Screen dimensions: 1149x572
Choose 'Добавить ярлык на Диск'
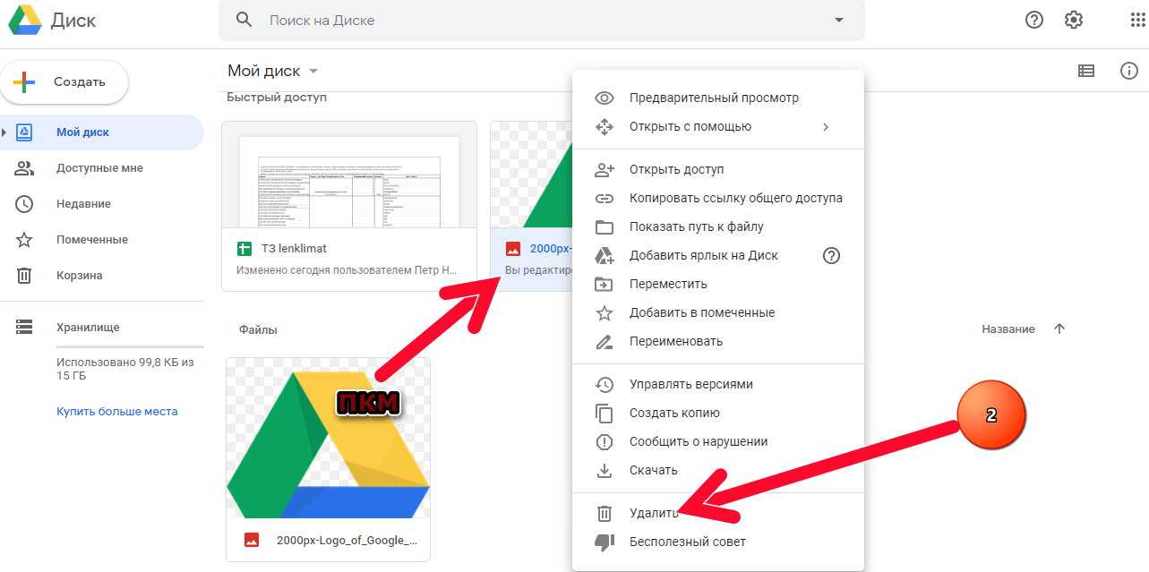click(718, 255)
